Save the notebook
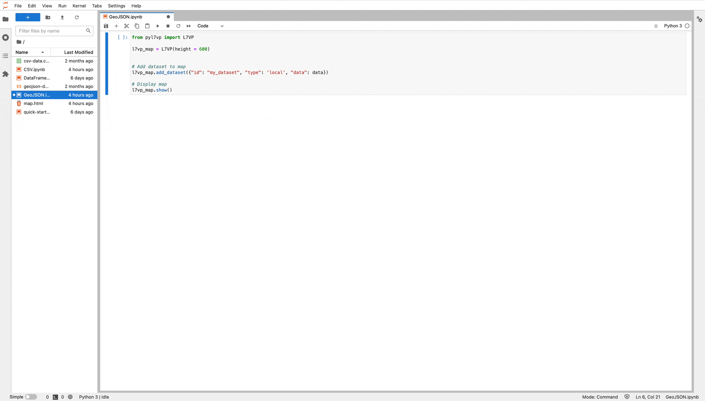705x401 pixels. point(106,26)
